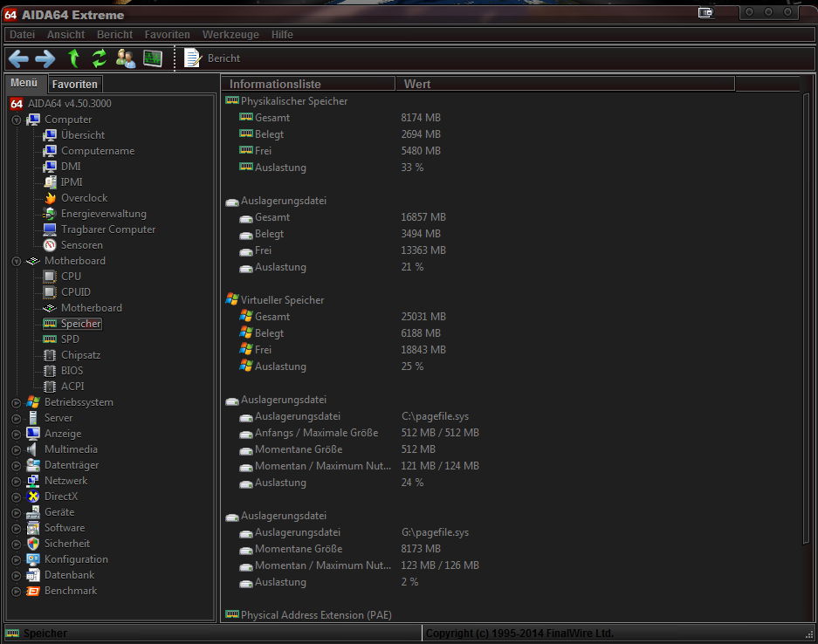Go back with the blue left arrow

(x=19, y=58)
